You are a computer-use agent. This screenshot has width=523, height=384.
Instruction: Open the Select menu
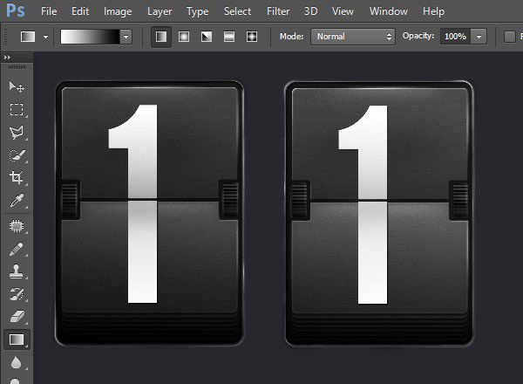(x=237, y=11)
